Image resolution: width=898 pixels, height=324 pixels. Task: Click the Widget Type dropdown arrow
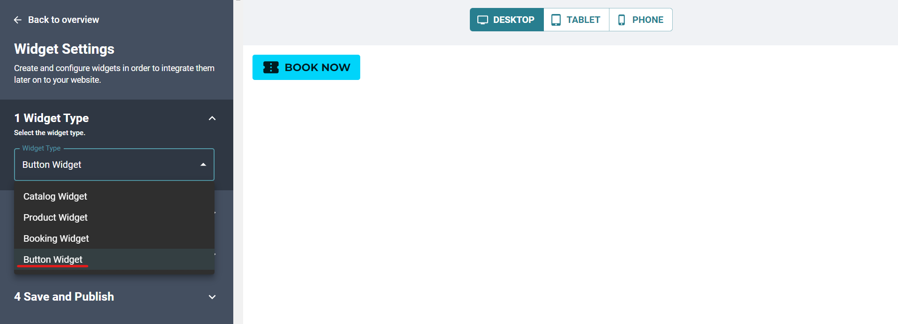[203, 165]
